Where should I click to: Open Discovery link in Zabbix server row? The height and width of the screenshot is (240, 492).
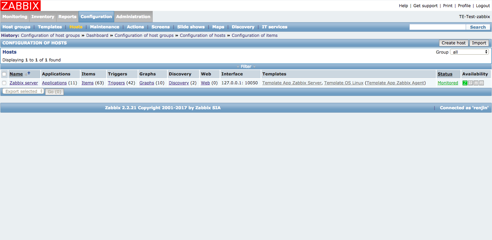[x=179, y=83]
